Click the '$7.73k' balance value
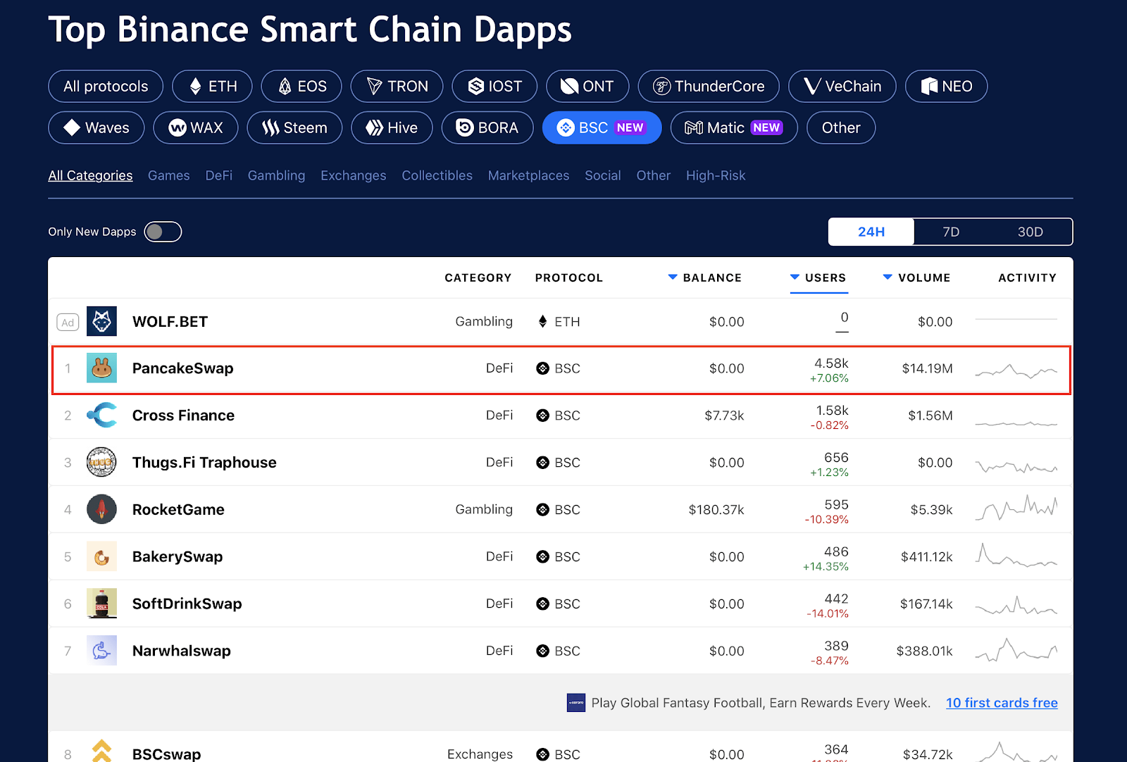The height and width of the screenshot is (762, 1127). click(x=724, y=416)
